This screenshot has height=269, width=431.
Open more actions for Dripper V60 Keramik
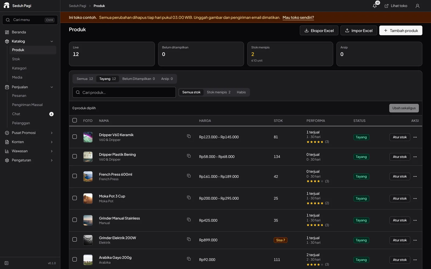point(415,137)
